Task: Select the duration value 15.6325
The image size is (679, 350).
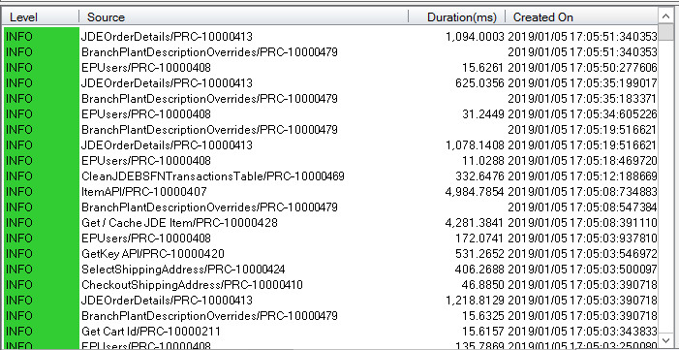Action: pyautogui.click(x=482, y=316)
